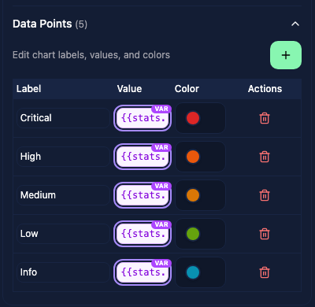315x307 pixels.
Task: Edit the Info label field
Action: pyautogui.click(x=63, y=272)
